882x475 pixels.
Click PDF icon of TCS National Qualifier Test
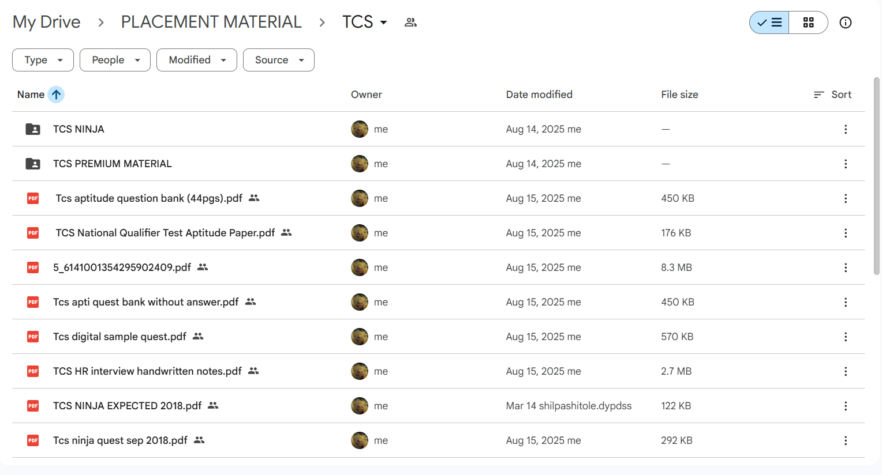click(x=33, y=233)
